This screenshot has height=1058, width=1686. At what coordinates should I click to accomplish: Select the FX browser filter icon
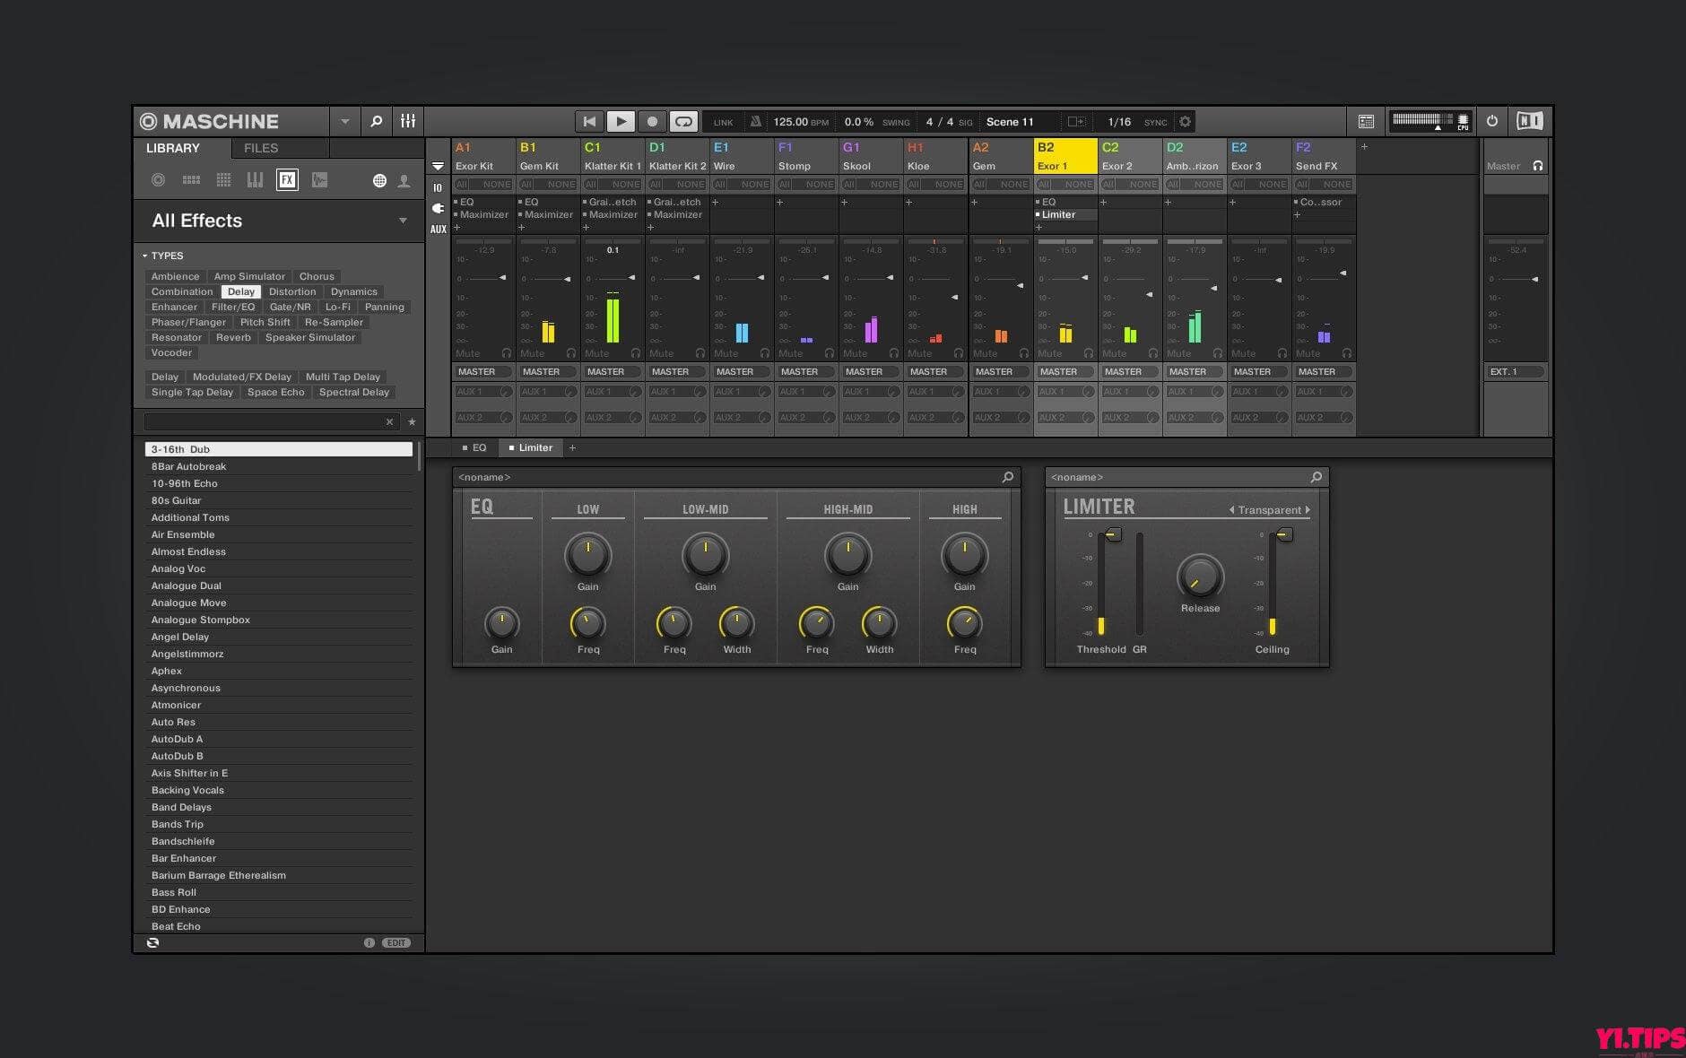point(287,180)
